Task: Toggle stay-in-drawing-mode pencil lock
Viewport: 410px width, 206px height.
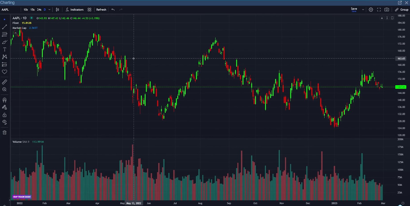Action: 4,107
